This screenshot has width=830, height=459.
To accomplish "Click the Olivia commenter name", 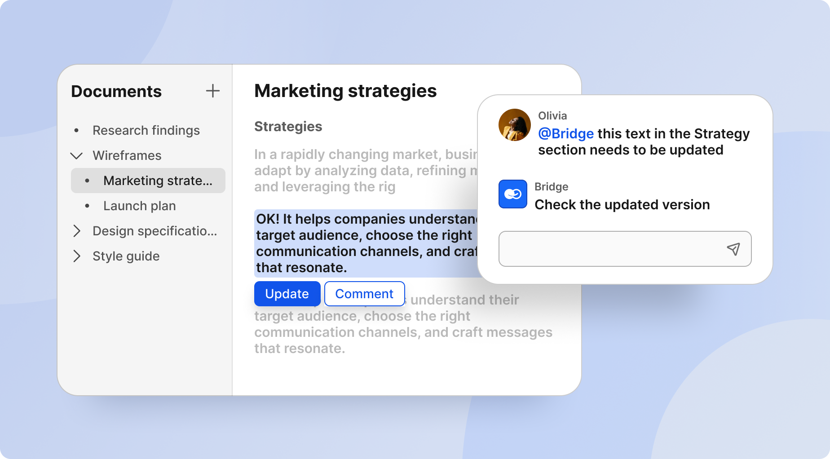I will 552,116.
